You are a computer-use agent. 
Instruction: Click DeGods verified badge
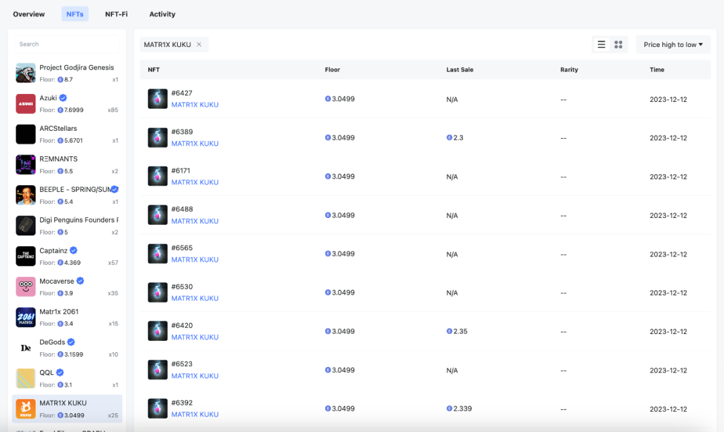[71, 342]
